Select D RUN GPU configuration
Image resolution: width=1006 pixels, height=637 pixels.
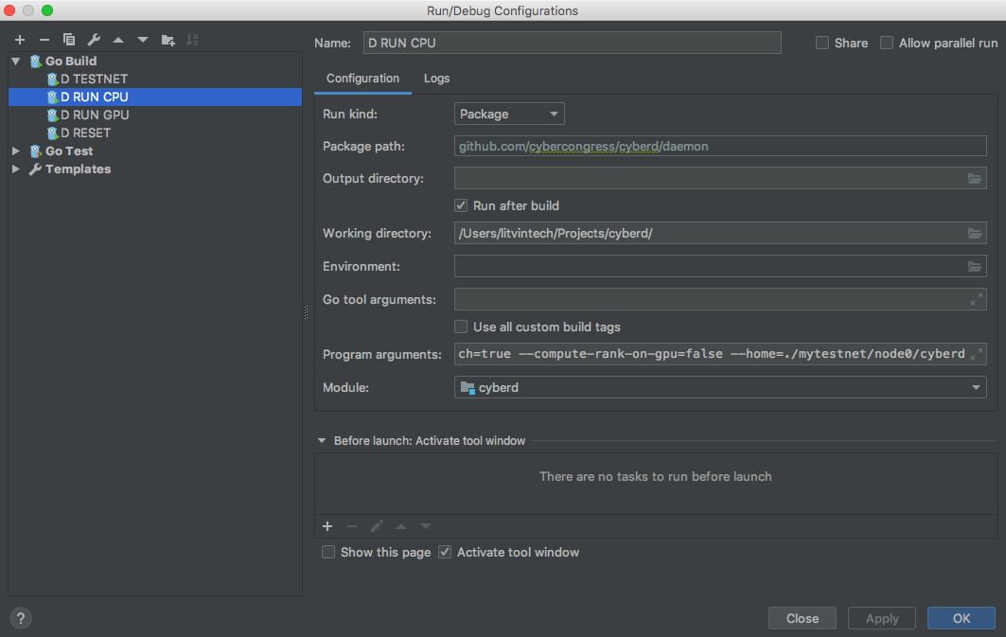click(x=95, y=115)
